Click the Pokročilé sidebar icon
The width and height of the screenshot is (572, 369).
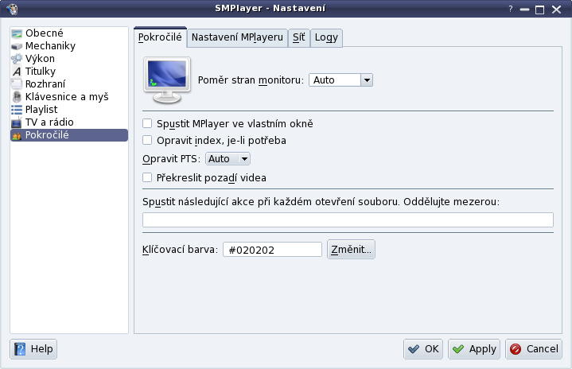pyautogui.click(x=17, y=136)
